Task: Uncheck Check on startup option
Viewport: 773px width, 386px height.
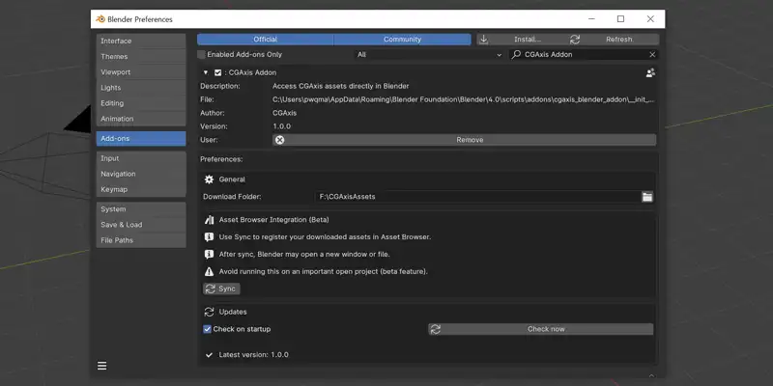Action: [x=208, y=329]
